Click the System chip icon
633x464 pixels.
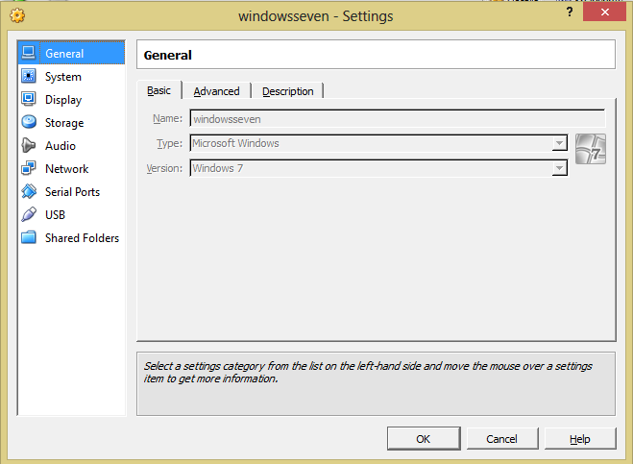coord(29,76)
